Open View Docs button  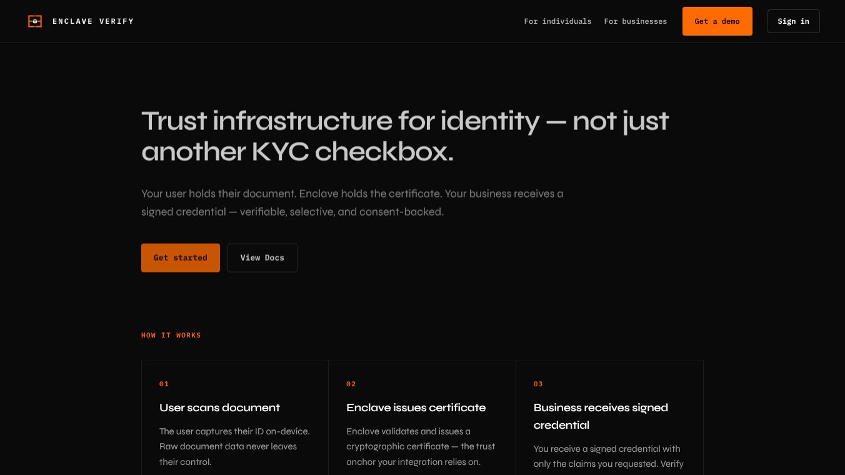tap(262, 257)
